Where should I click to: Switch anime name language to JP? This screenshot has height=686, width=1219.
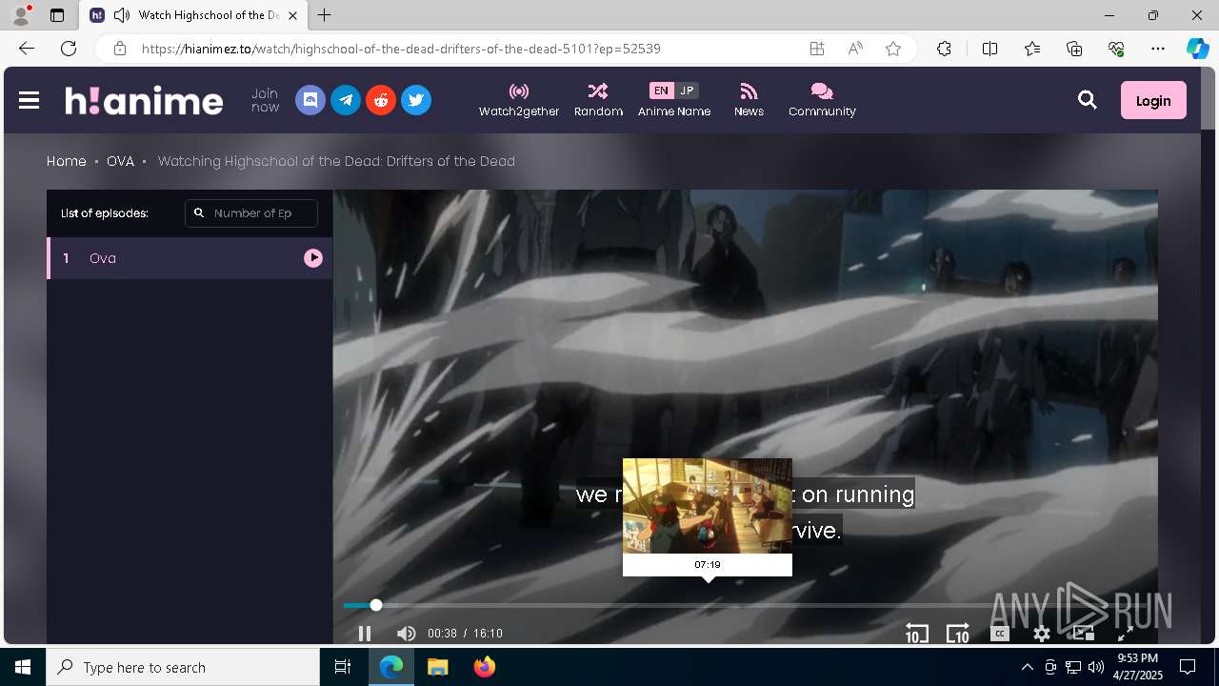687,91
